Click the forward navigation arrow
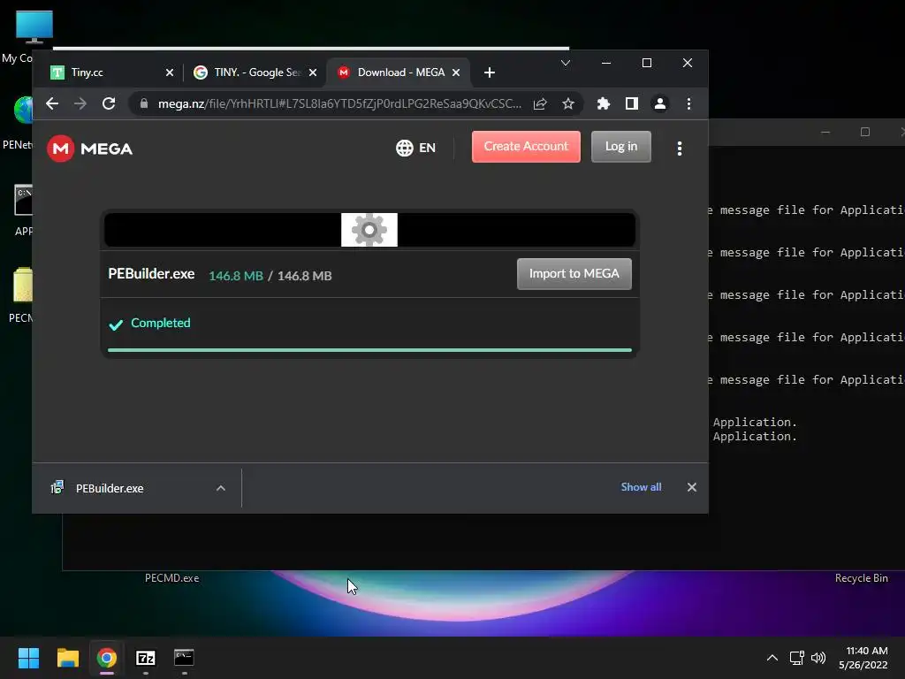The width and height of the screenshot is (905, 679). 80,104
